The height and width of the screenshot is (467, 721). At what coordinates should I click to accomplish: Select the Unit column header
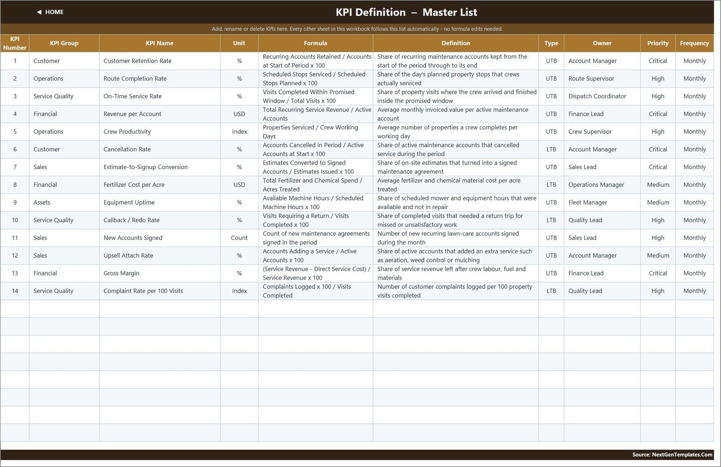pyautogui.click(x=239, y=43)
